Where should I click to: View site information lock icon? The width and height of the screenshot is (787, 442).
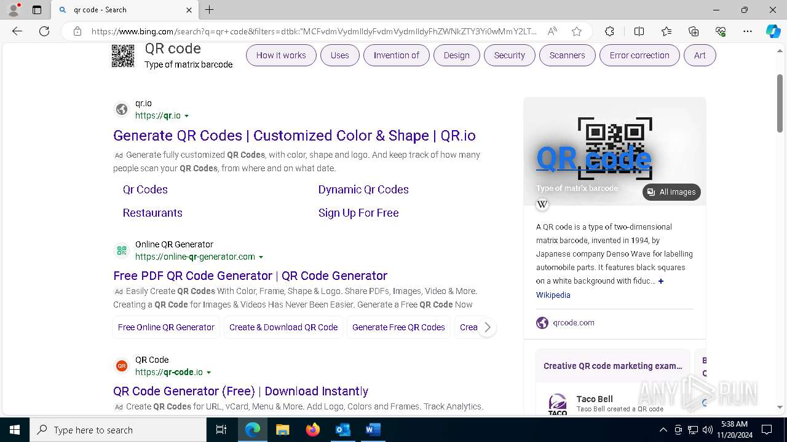pyautogui.click(x=77, y=31)
